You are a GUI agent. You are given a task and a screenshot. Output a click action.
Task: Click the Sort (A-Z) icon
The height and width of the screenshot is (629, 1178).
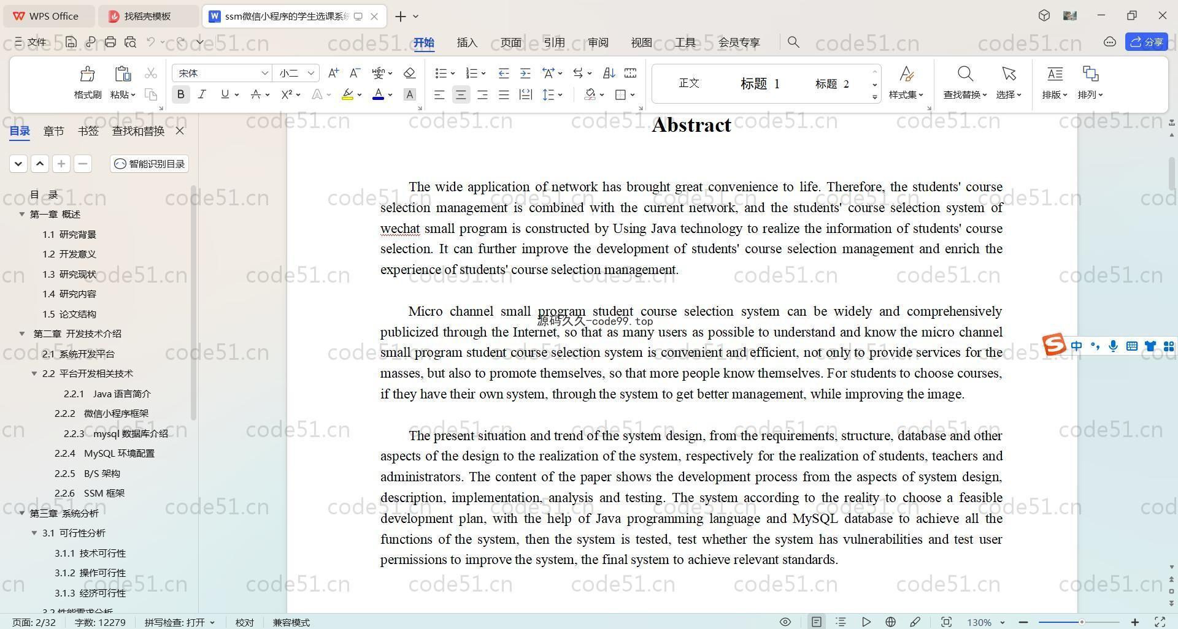pos(609,73)
